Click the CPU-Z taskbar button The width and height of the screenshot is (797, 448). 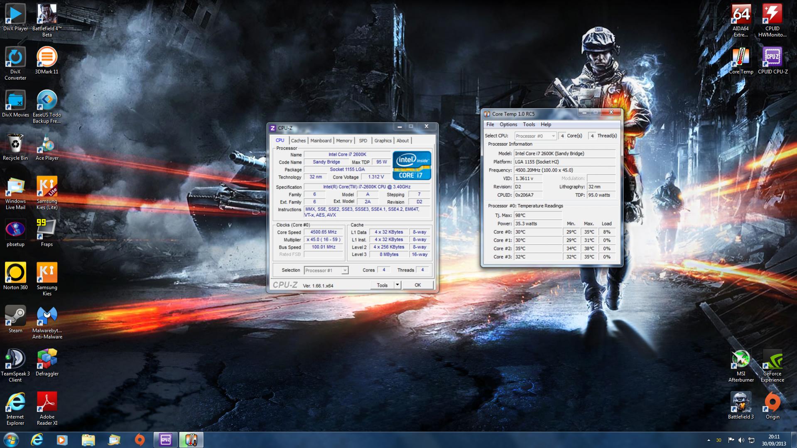(165, 440)
